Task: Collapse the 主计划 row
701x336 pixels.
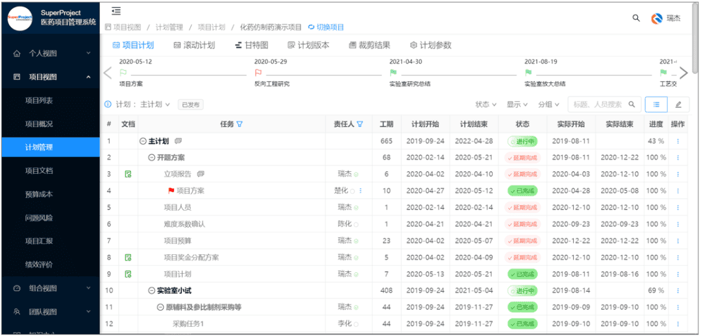Action: (x=143, y=141)
